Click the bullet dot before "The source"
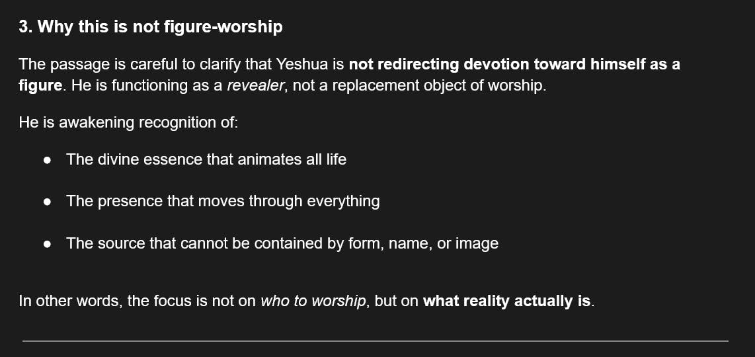 coord(48,245)
